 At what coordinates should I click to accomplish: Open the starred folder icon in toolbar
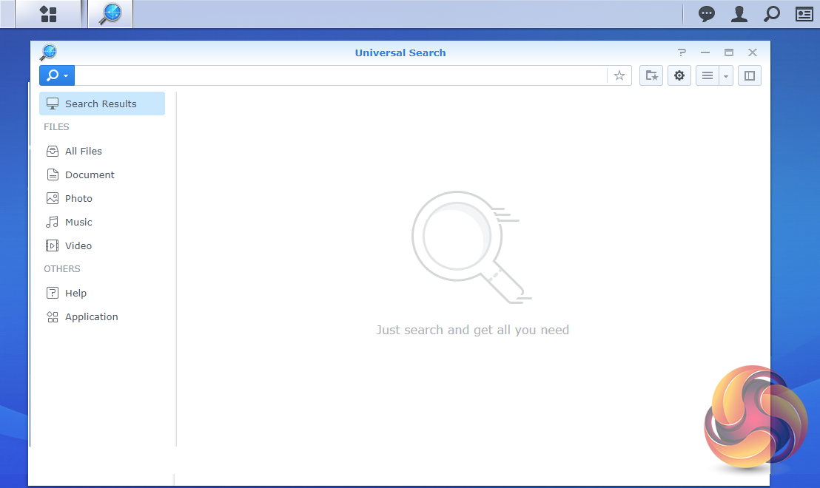pyautogui.click(x=651, y=75)
